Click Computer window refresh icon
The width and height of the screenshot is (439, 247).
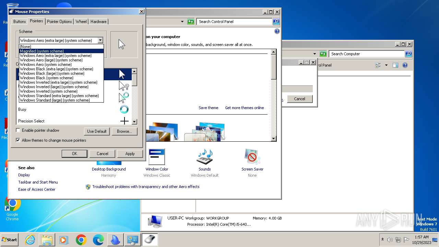pos(323,54)
